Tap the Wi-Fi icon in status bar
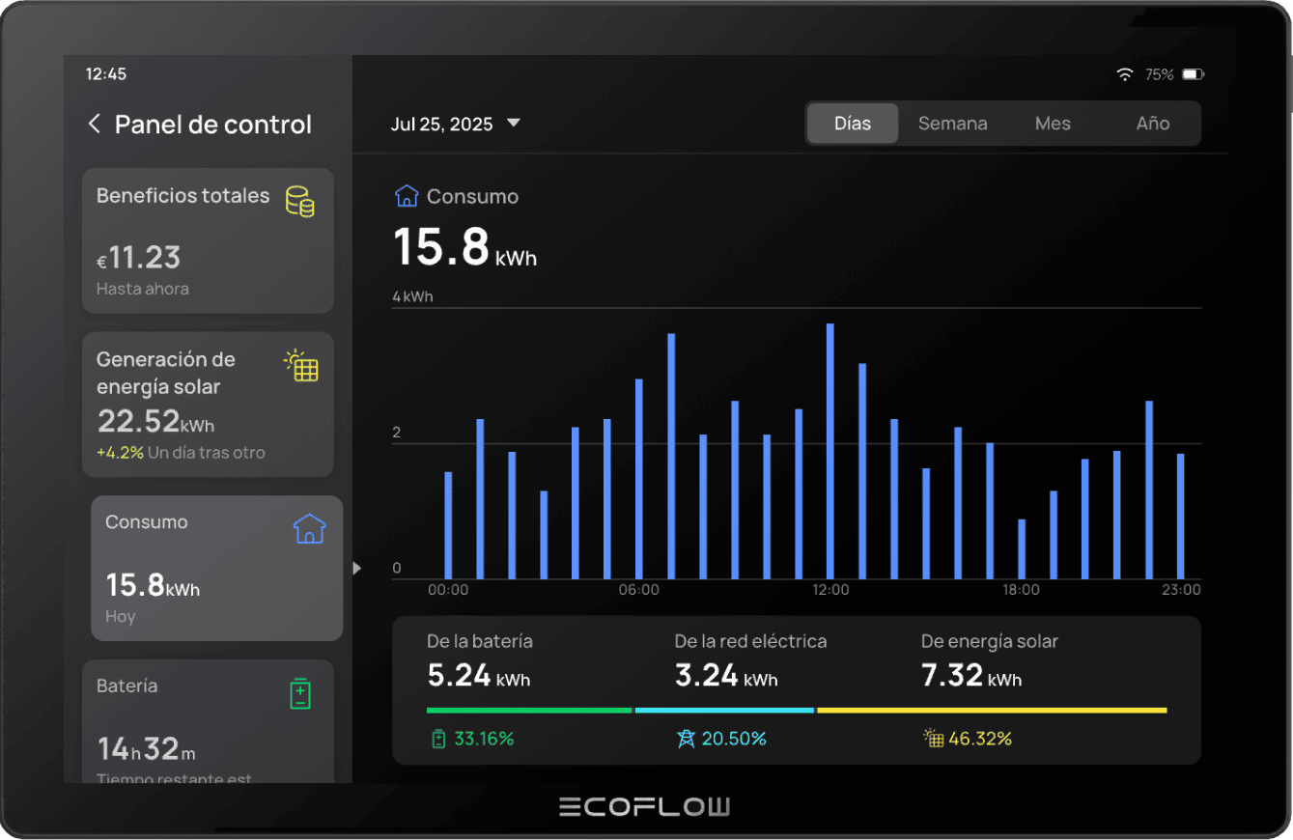This screenshot has width=1293, height=840. [x=1124, y=74]
